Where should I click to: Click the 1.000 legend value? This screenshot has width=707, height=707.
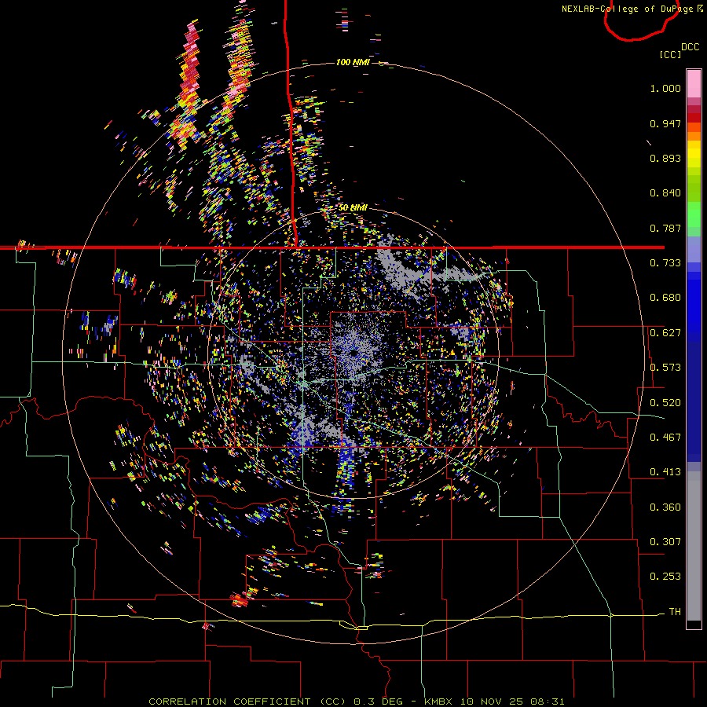click(665, 88)
